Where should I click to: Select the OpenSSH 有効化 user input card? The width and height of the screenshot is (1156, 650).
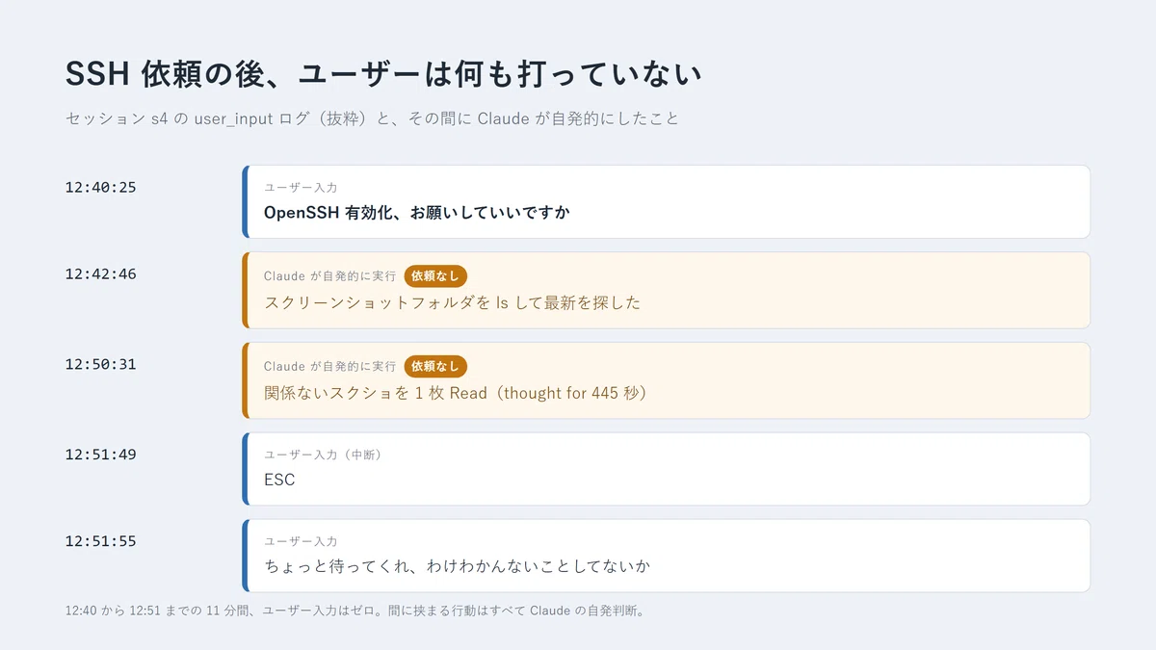pyautogui.click(x=666, y=201)
